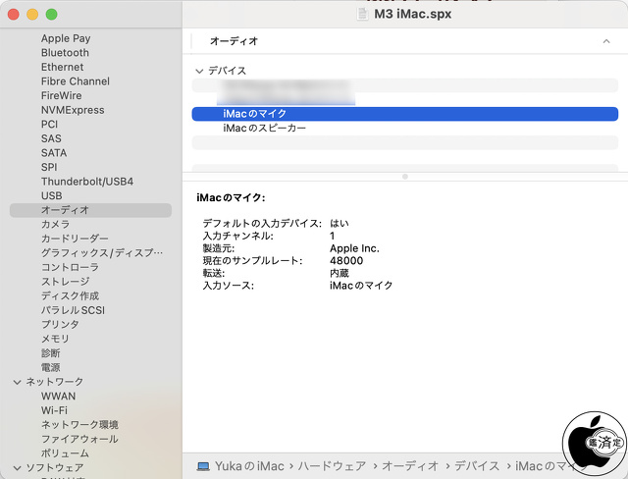Select ディスク作成 in the sidebar
The image size is (628, 479).
point(70,296)
